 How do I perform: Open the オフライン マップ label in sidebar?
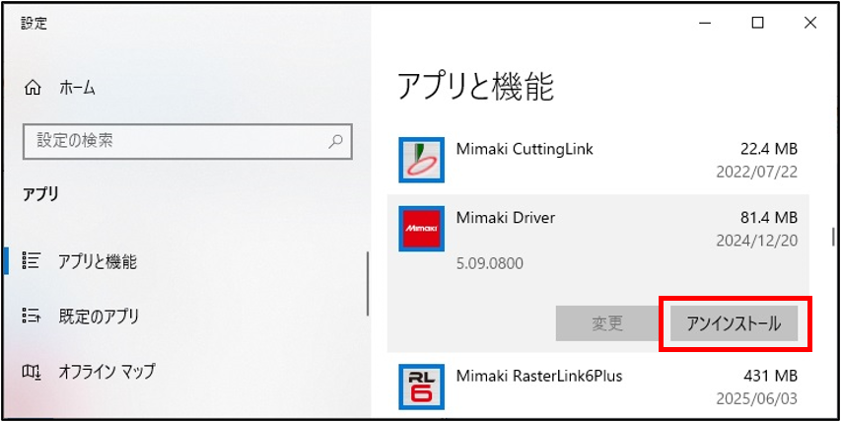pyautogui.click(x=106, y=372)
